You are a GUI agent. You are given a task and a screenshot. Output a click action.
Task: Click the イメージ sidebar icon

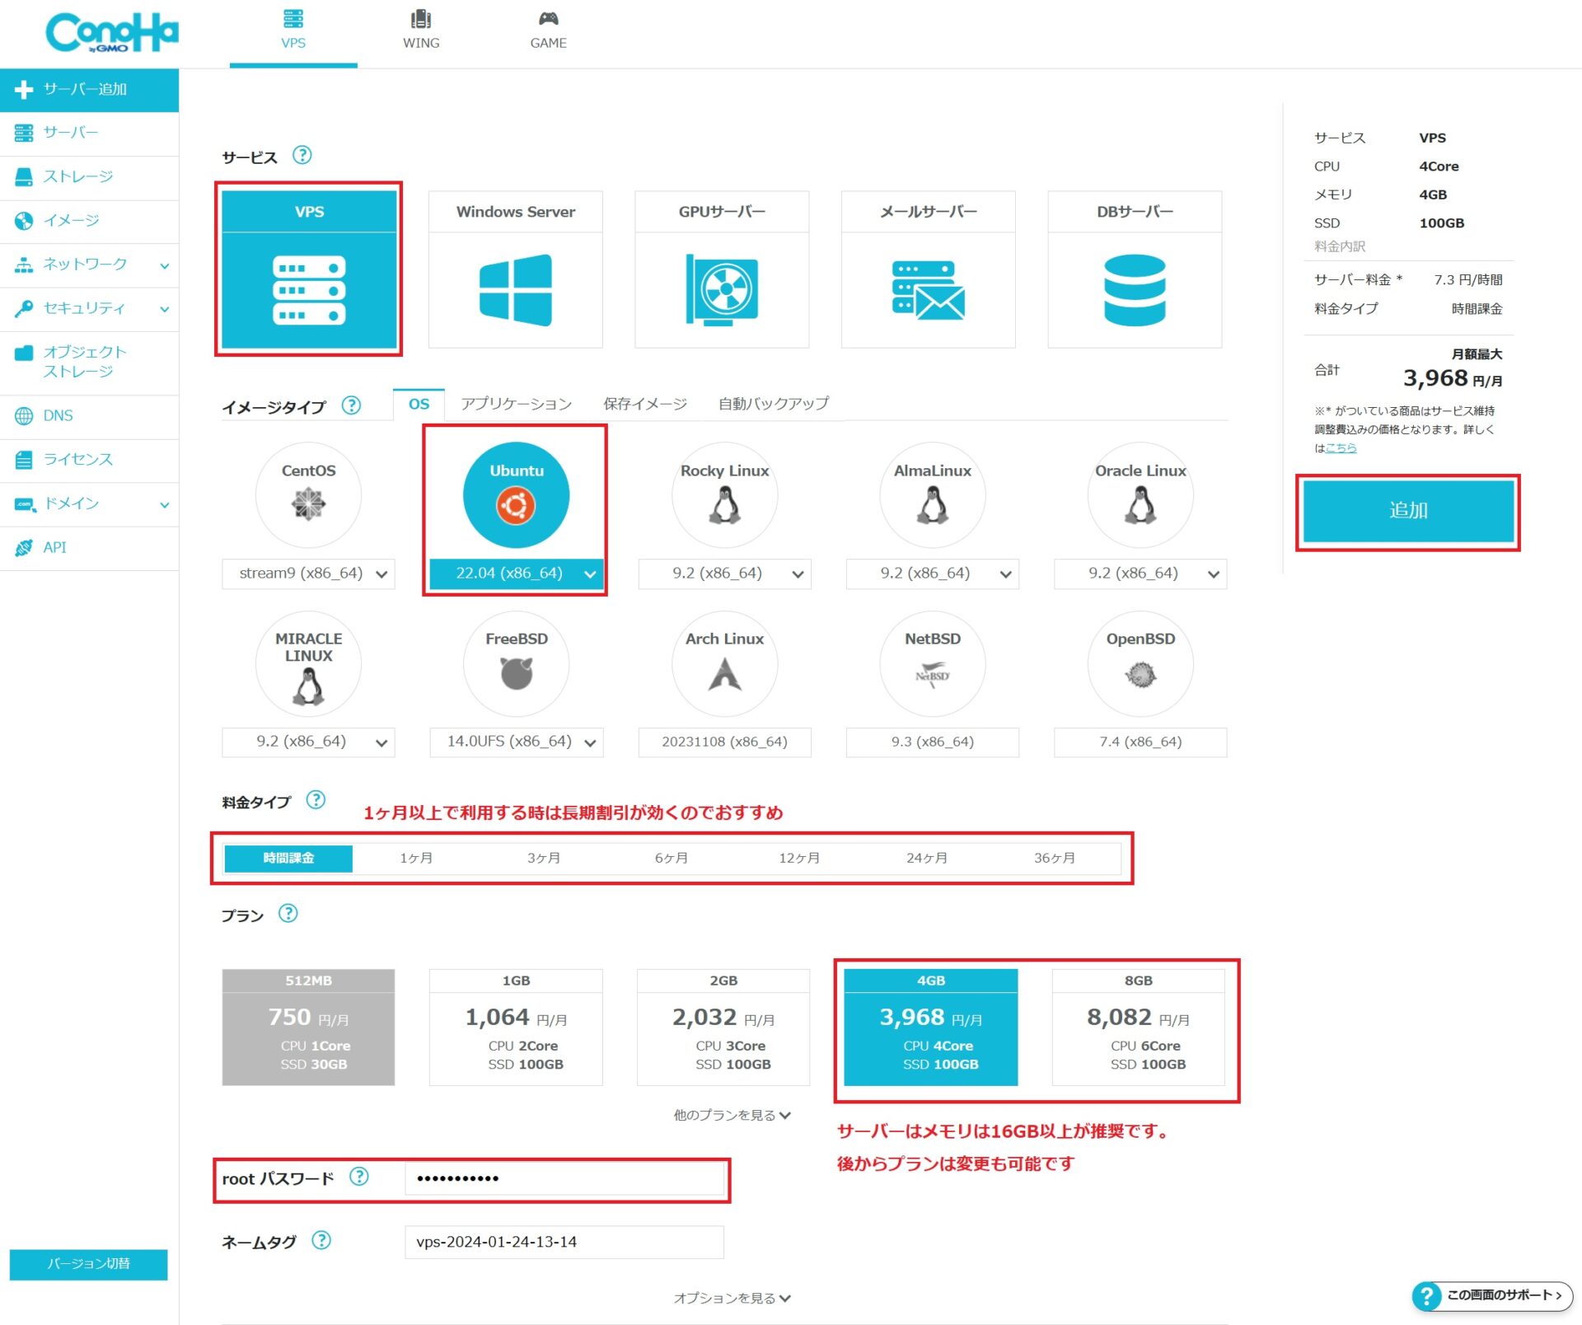click(24, 220)
